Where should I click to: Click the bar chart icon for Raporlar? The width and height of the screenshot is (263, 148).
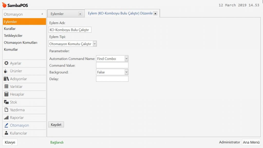[6, 118]
